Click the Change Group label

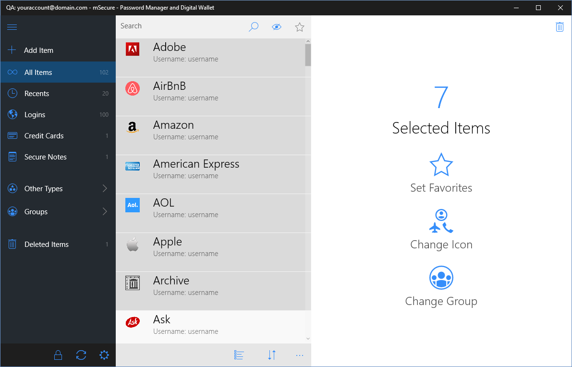coord(441,301)
